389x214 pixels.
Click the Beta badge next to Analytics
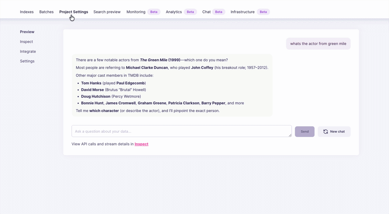click(190, 12)
